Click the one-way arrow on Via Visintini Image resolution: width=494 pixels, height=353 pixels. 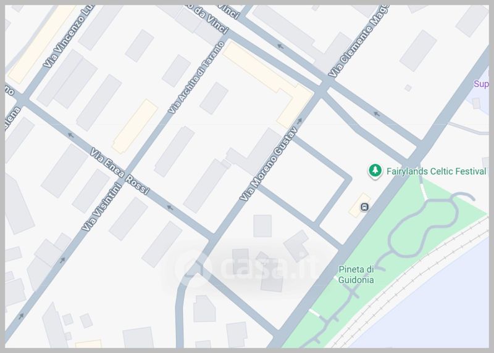coord(62,260)
